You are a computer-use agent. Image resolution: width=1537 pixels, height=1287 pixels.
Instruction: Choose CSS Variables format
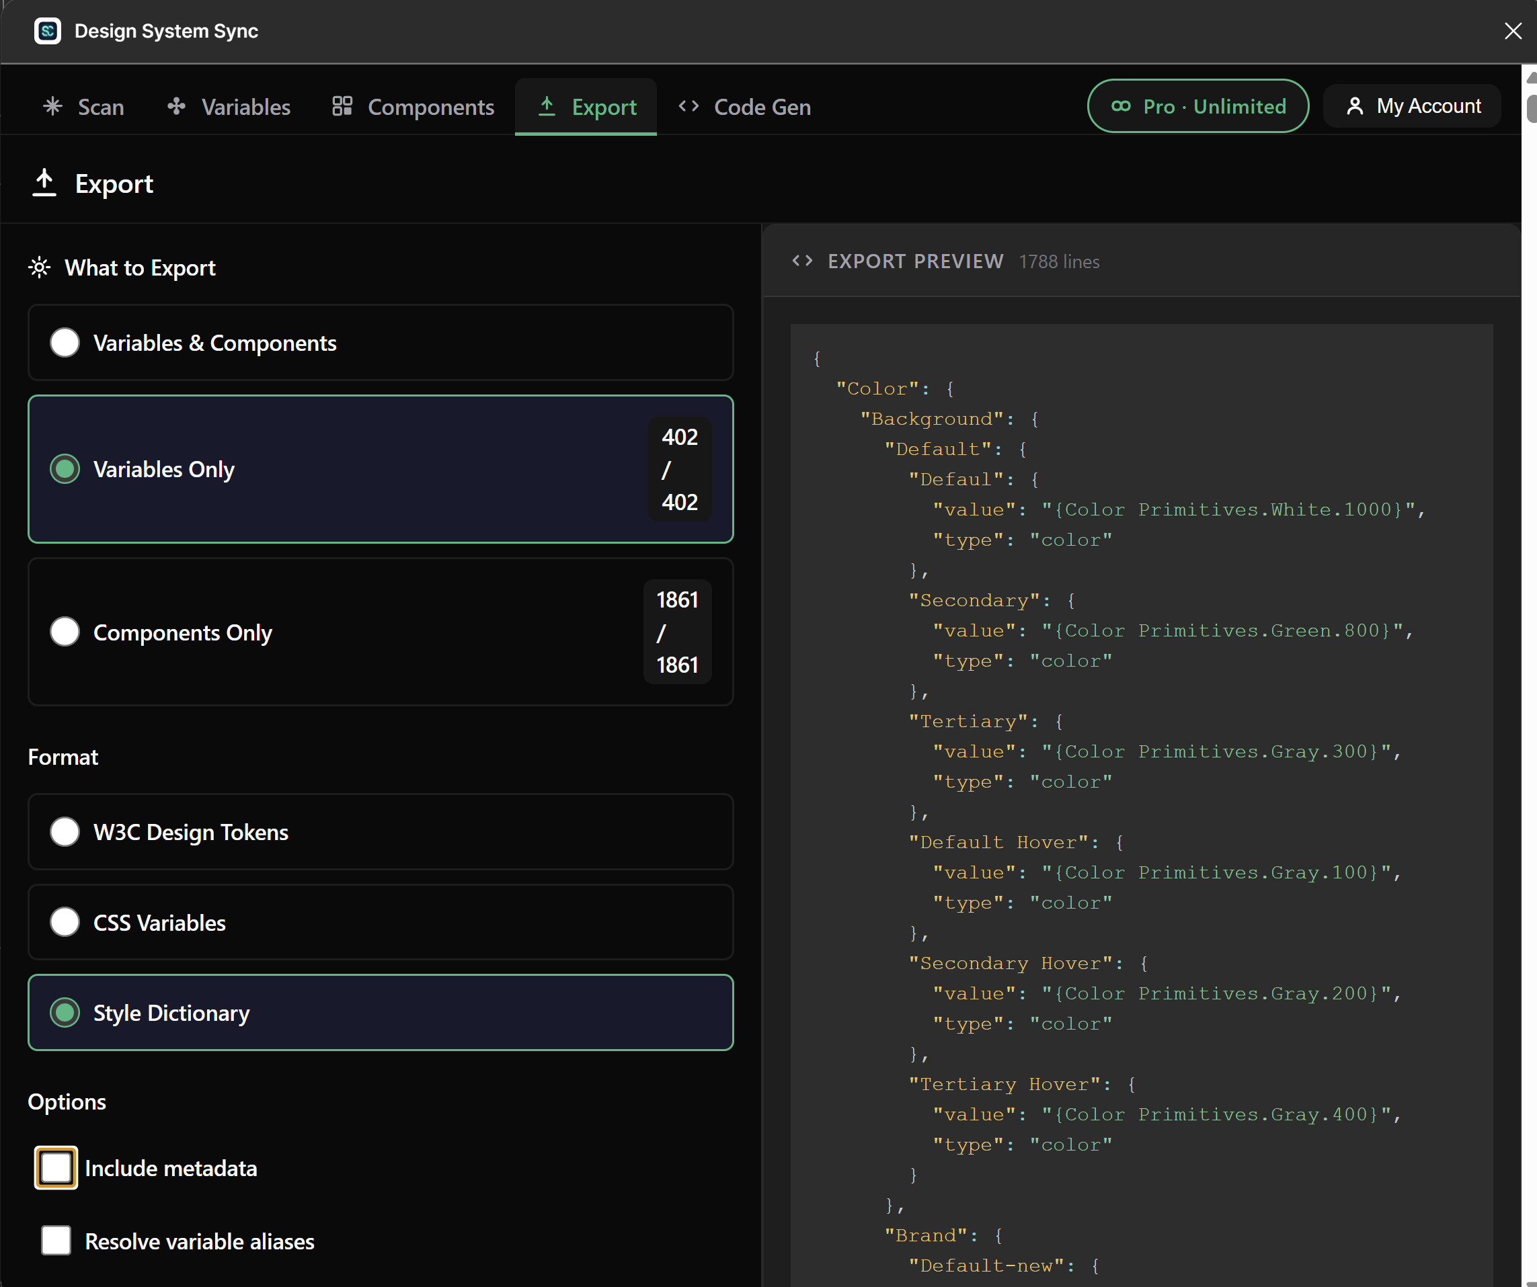[x=381, y=922]
